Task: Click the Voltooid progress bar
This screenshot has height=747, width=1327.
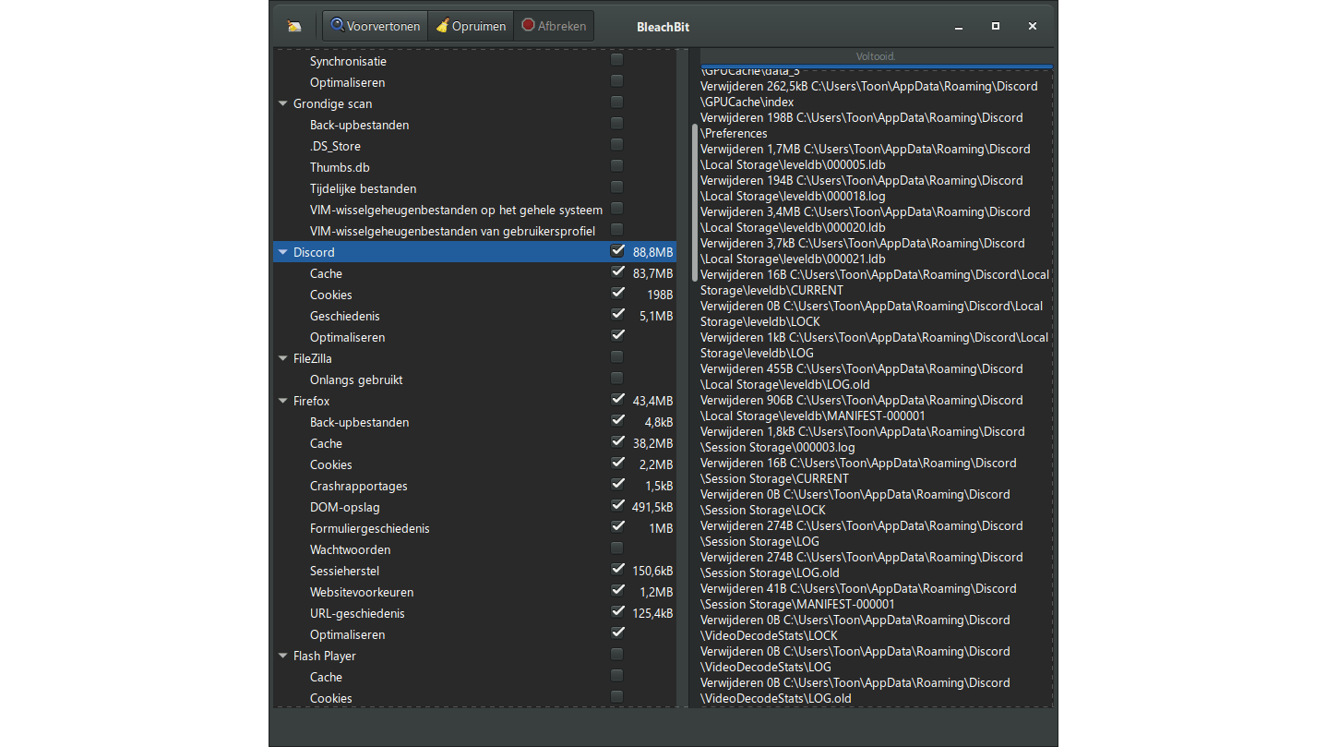Action: (x=875, y=58)
